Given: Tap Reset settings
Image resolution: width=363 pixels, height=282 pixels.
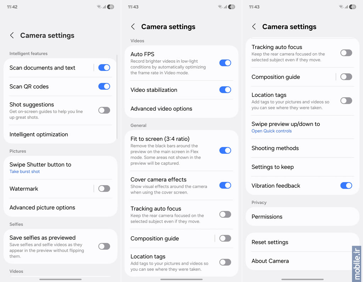Looking at the screenshot, I should [x=302, y=242].
